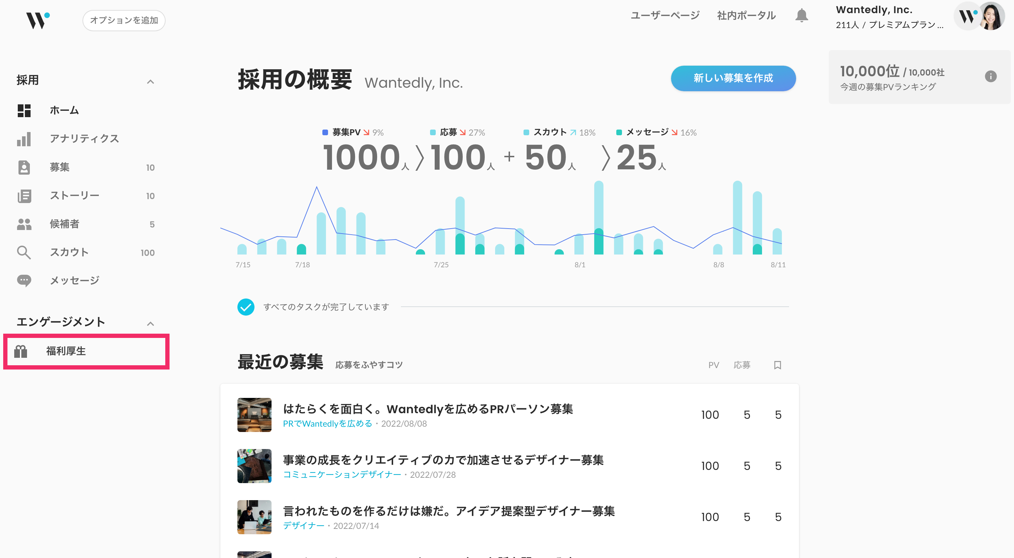The height and width of the screenshot is (558, 1014).
Task: Click the 25人 メッセージ figure
Action: point(641,157)
